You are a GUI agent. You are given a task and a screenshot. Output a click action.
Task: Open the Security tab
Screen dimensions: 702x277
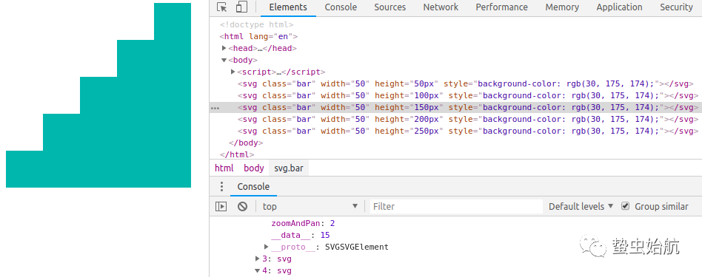tap(676, 7)
